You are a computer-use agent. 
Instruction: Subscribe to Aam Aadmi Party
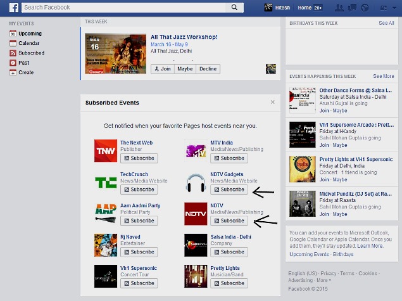[139, 221]
